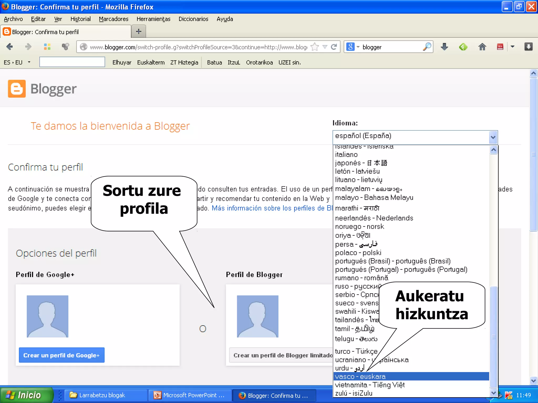Open the Historial menu
This screenshot has width=538, height=403.
point(81,19)
